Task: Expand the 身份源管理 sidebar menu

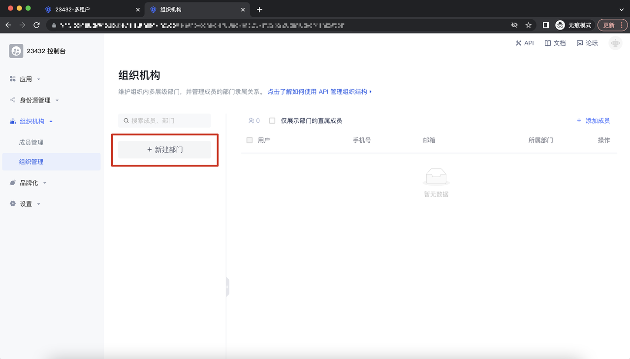Action: (x=34, y=100)
